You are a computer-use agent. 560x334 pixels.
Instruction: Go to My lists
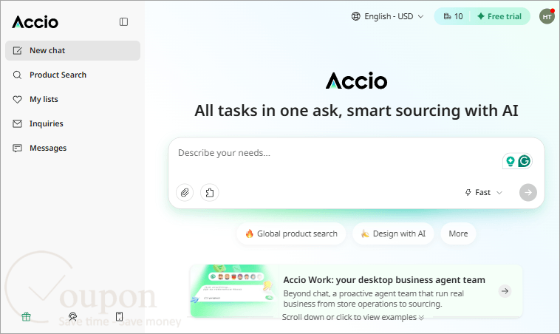pyautogui.click(x=72, y=99)
